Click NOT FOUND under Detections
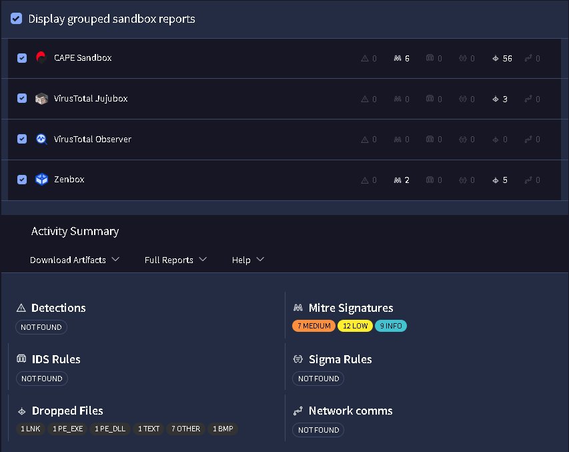569x452 pixels. point(41,327)
